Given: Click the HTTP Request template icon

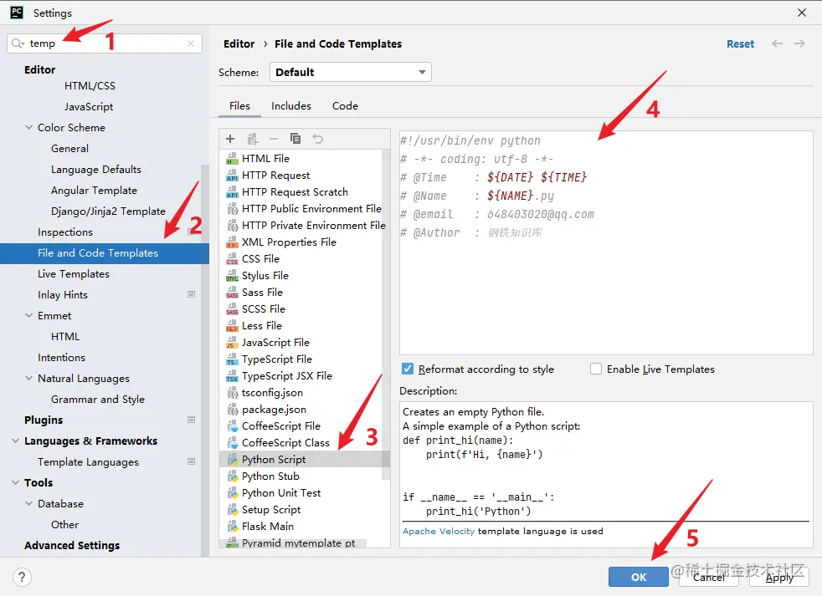Looking at the screenshot, I should point(232,175).
